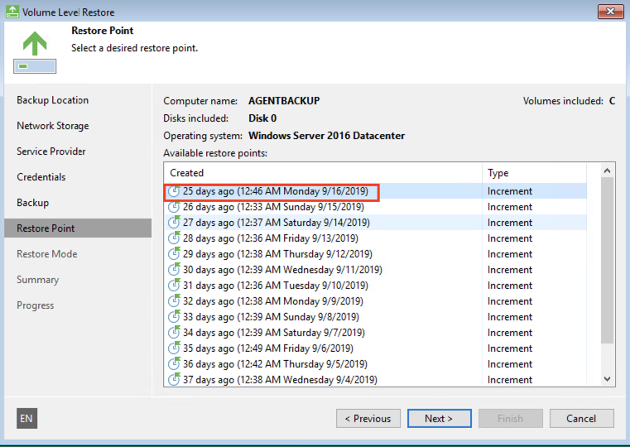Click the increment icon for Wednesday 9/11/2019
Screen dimensions: 630x447
point(174,270)
